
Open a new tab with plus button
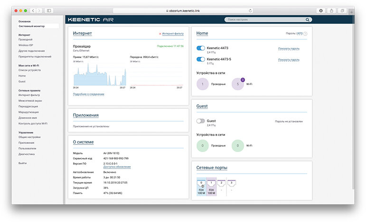(351, 12)
